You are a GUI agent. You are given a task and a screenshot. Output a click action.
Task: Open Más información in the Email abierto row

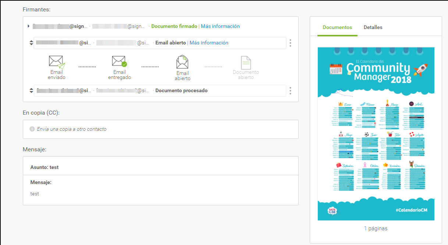[x=209, y=43]
